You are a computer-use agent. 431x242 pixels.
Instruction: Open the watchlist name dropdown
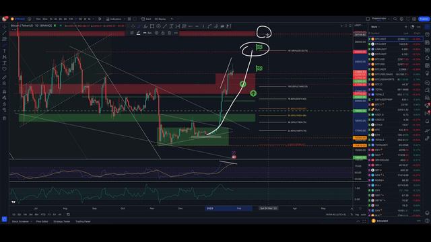pyautogui.click(x=376, y=27)
